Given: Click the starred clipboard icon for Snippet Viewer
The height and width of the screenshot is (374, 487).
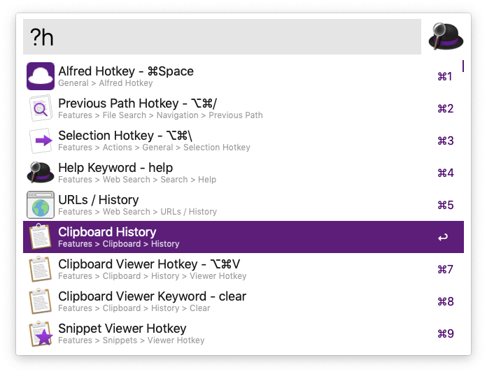Looking at the screenshot, I should (x=41, y=333).
